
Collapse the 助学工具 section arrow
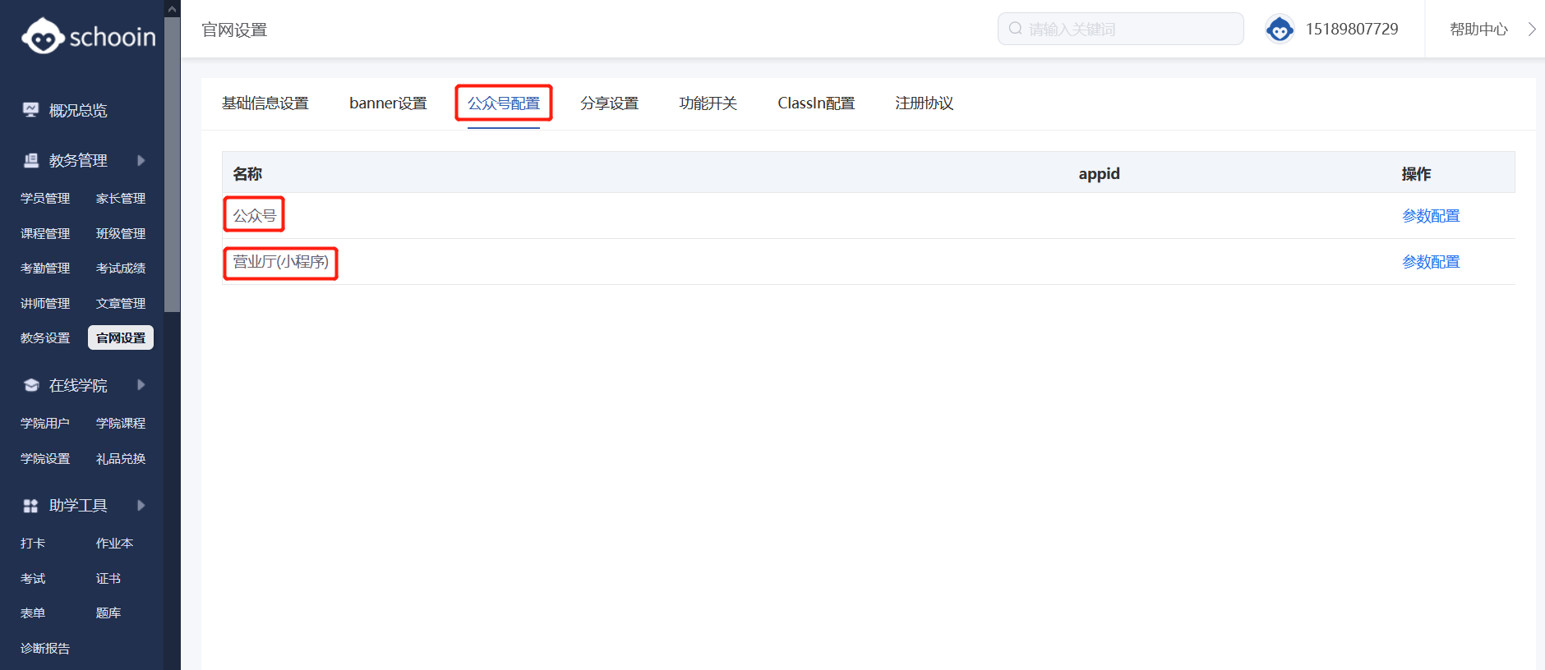141,506
